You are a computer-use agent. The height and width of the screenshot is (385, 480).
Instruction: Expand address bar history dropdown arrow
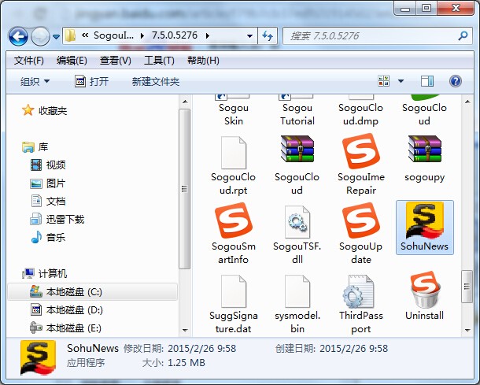tap(249, 36)
